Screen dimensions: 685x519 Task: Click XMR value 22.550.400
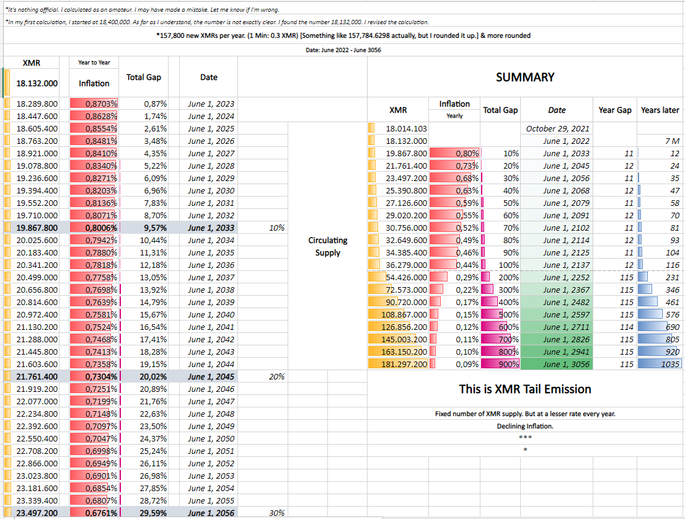(x=31, y=438)
